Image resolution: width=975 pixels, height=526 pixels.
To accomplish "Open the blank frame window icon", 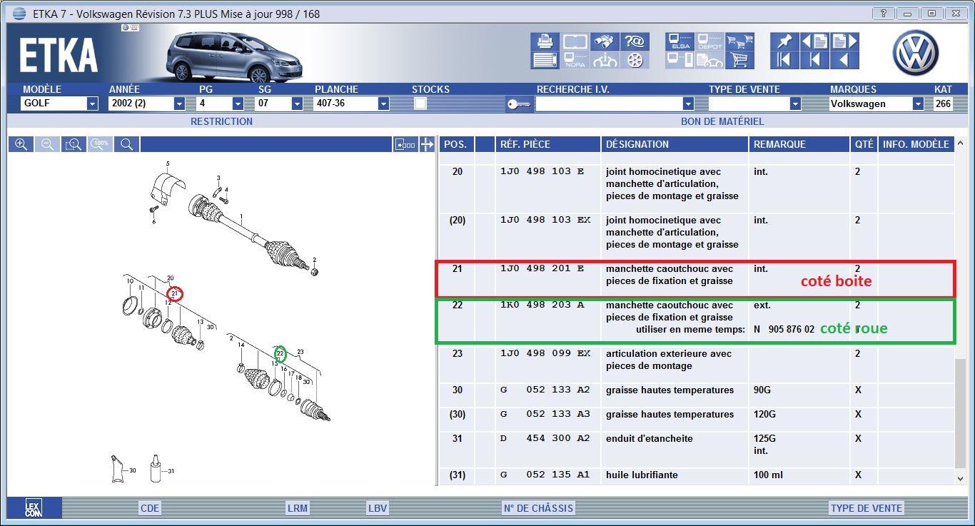I will (575, 41).
